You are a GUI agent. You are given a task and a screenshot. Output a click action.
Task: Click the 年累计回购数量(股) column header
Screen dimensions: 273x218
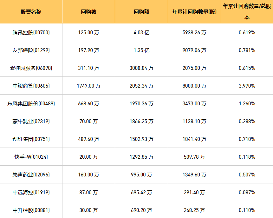point(194,12)
